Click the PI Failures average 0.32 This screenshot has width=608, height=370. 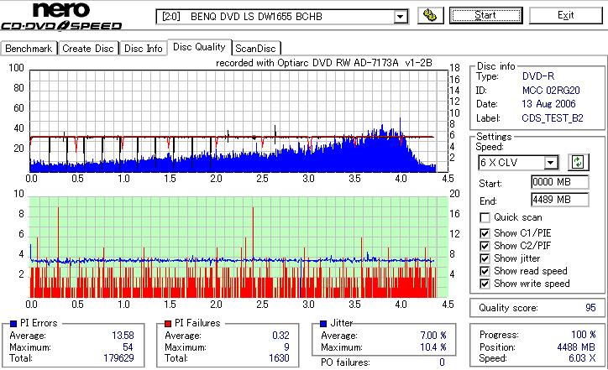(x=280, y=335)
